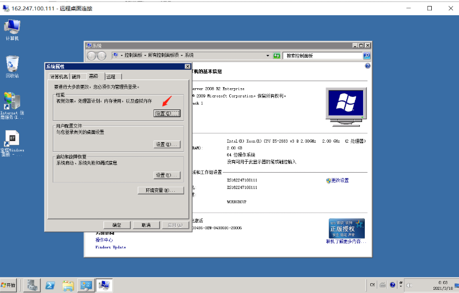Click the Back arrow in 系统 window
Screen dimensions: 459x293
(91, 56)
